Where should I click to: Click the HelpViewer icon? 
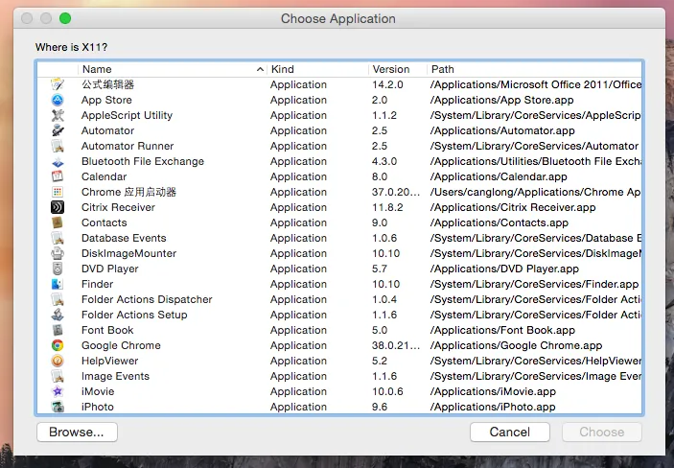coord(58,361)
